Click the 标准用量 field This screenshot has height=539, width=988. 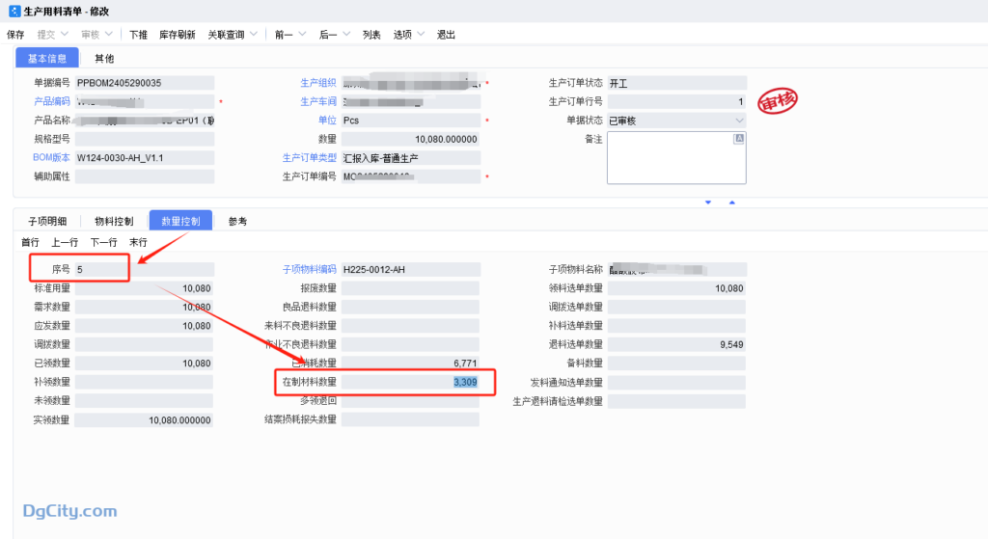[144, 288]
